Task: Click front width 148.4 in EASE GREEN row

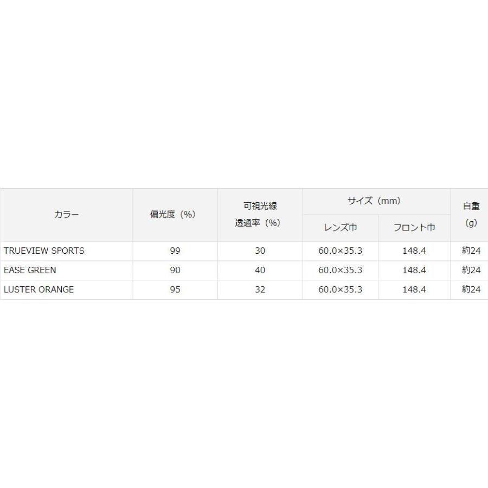Action: [x=414, y=270]
